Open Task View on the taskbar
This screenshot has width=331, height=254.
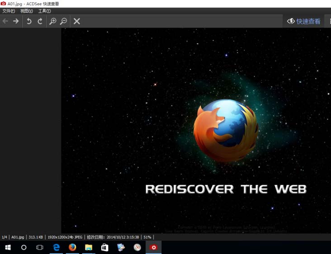(x=40, y=247)
